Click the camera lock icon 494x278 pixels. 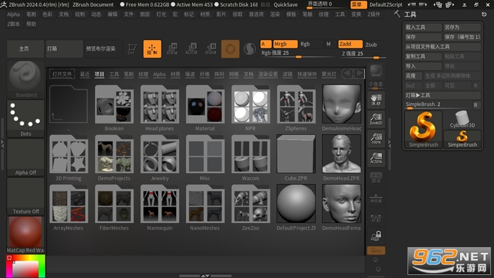point(376,236)
